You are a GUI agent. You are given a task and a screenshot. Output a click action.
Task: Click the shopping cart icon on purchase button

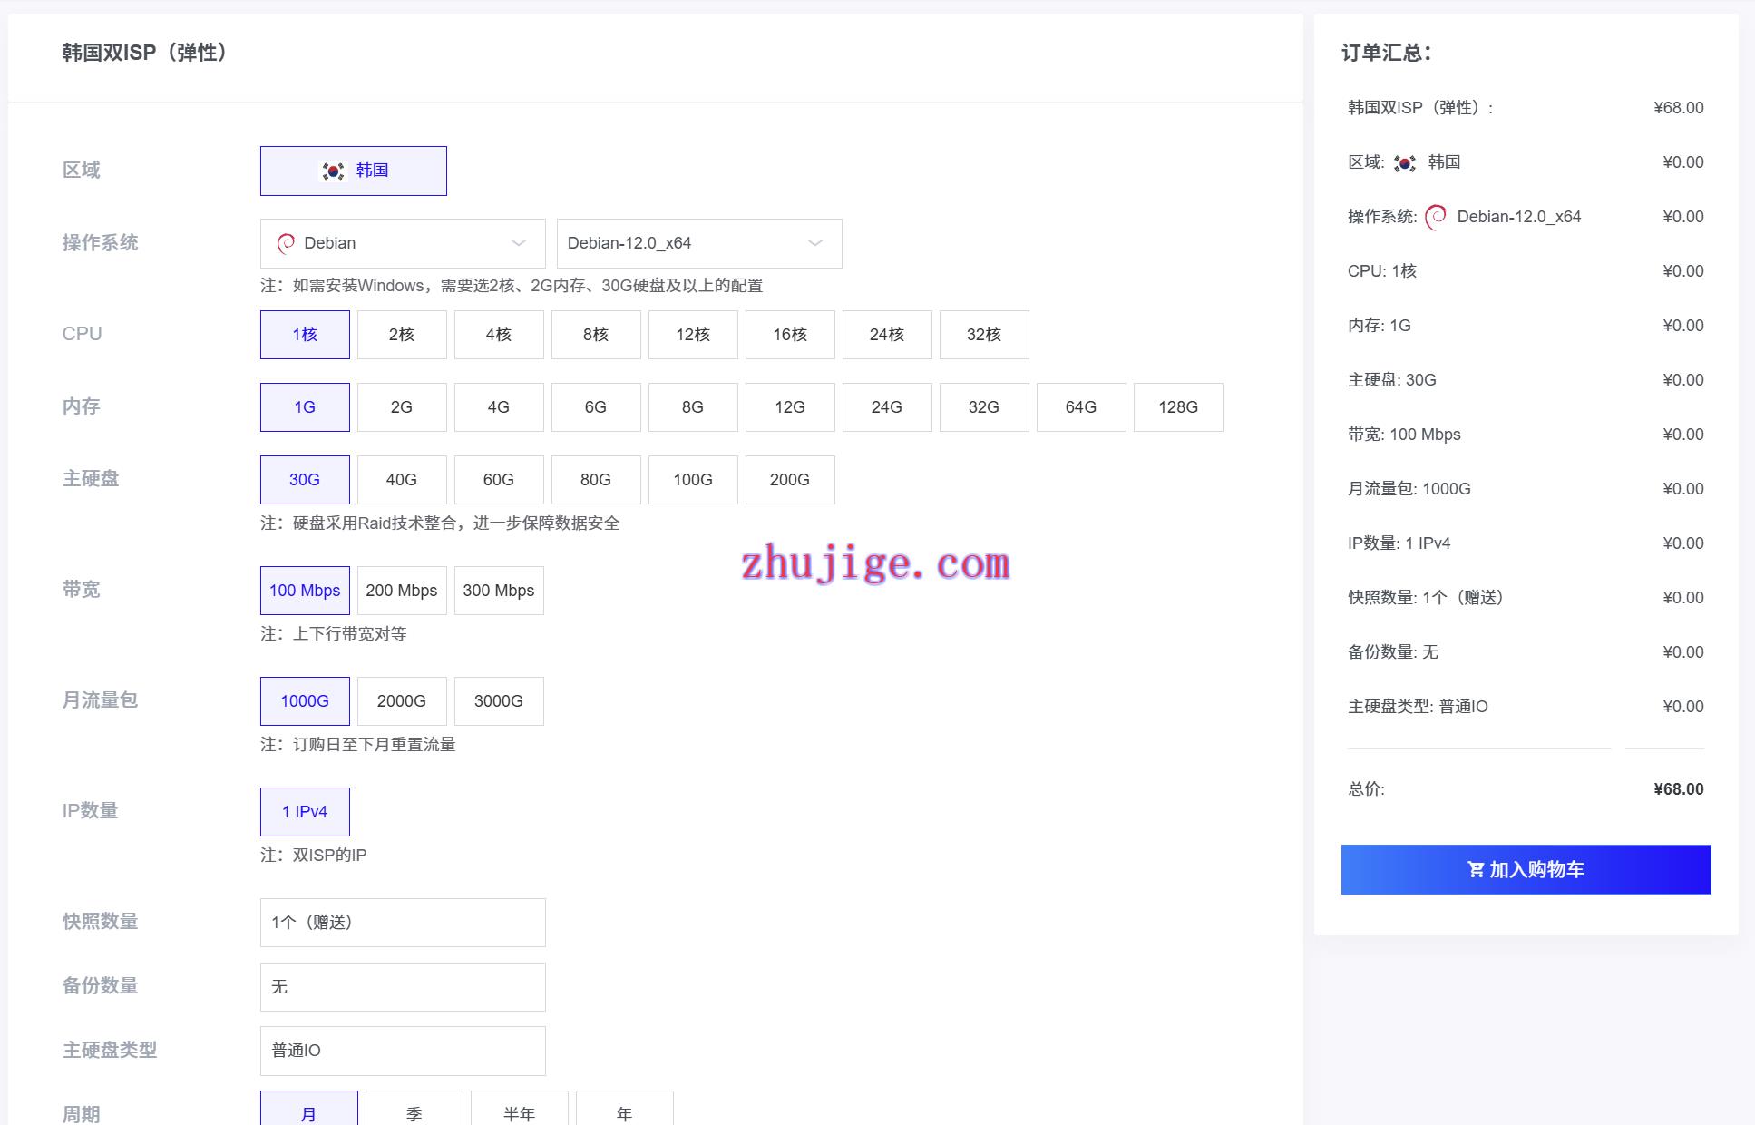(x=1476, y=869)
